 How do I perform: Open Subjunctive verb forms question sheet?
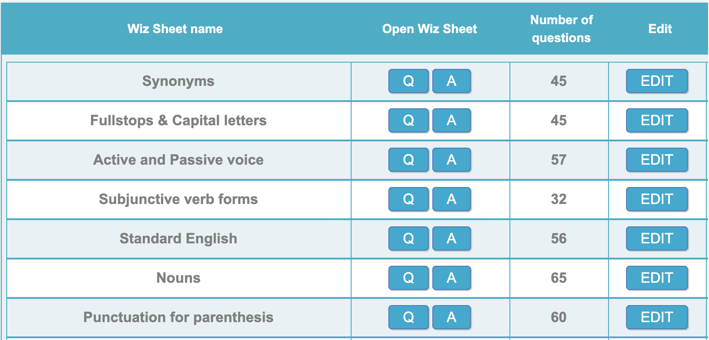pos(408,199)
